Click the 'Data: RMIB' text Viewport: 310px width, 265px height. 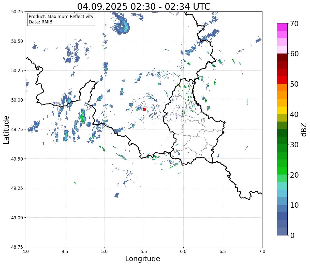click(x=40, y=22)
